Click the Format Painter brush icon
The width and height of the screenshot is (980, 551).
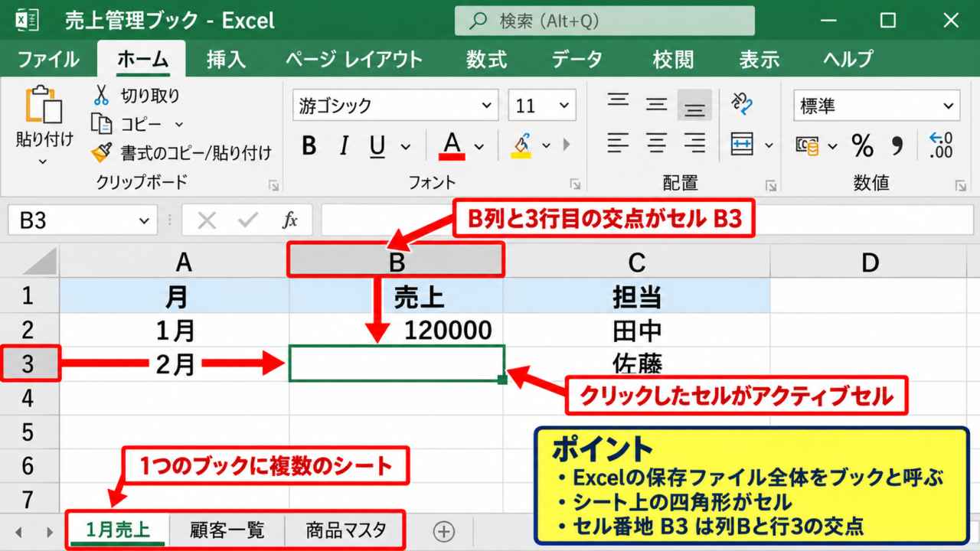pyautogui.click(x=101, y=152)
